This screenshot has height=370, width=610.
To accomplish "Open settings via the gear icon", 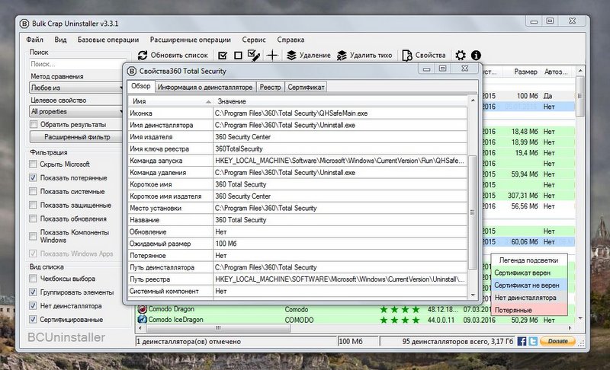I will click(x=461, y=56).
